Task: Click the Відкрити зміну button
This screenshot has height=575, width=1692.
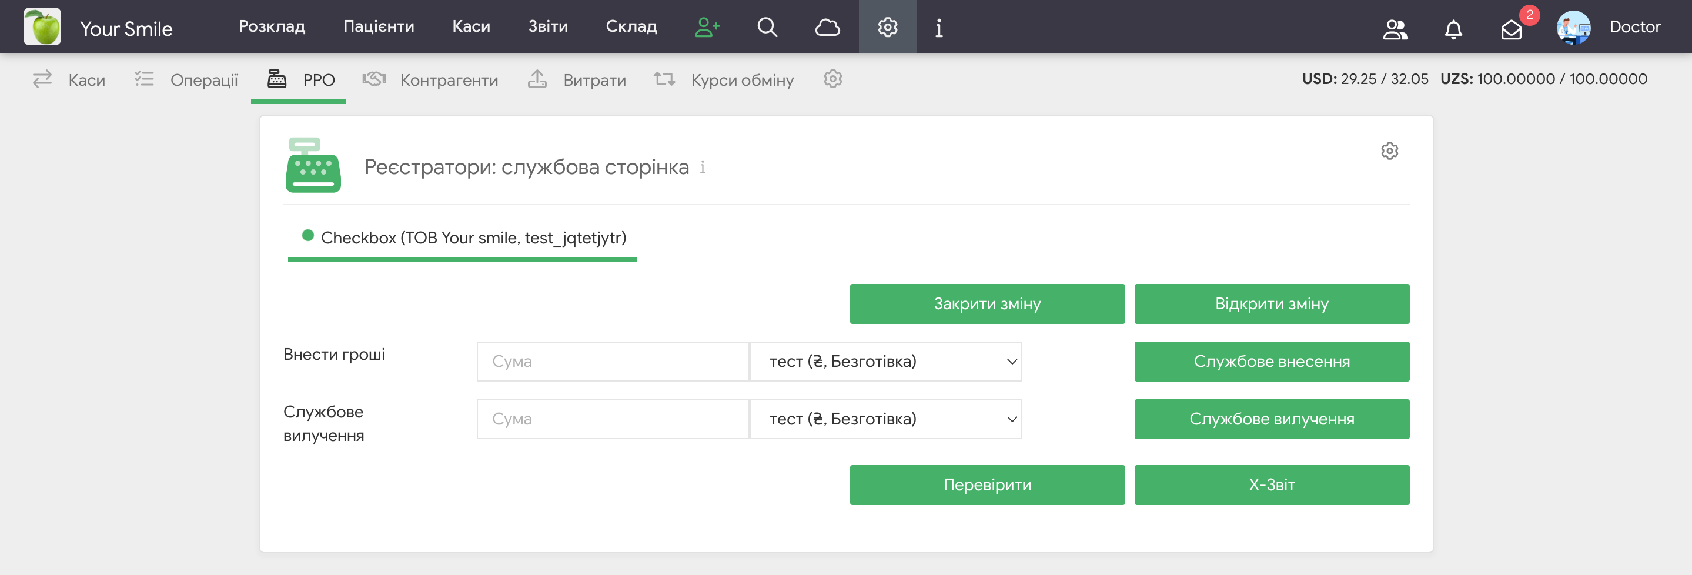Action: pos(1271,303)
